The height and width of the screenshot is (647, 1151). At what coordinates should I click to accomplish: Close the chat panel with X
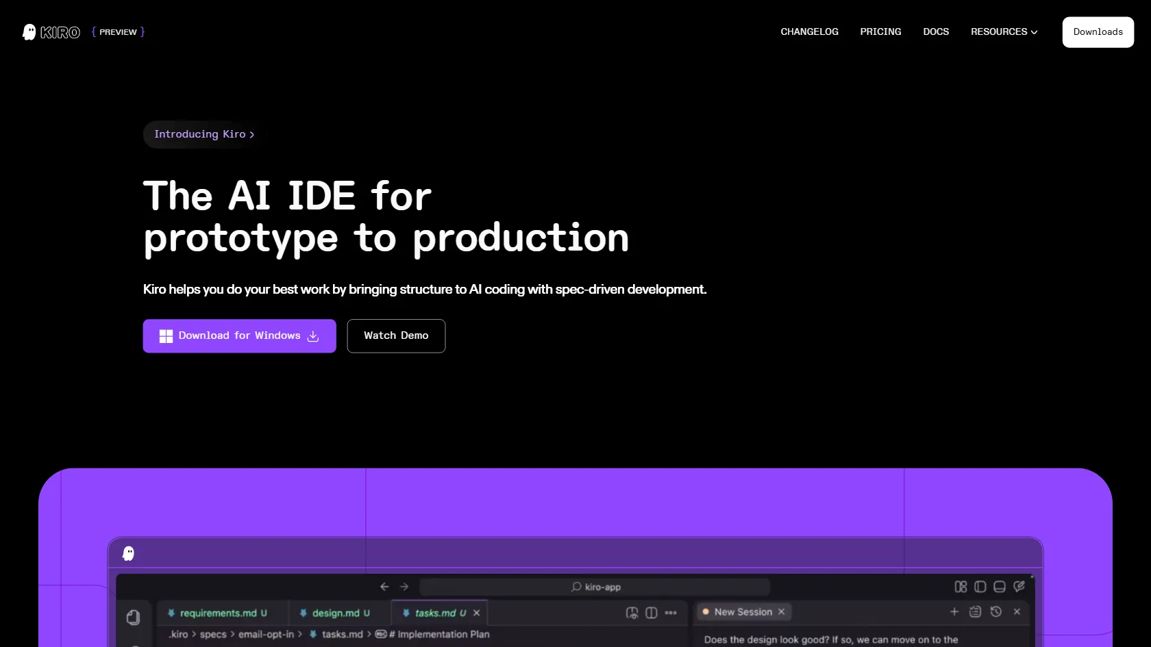1017,611
